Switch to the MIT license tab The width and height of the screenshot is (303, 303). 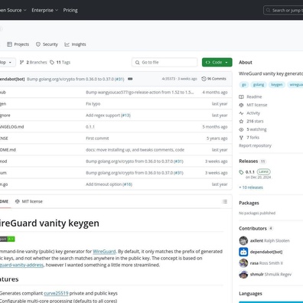[x=29, y=201]
